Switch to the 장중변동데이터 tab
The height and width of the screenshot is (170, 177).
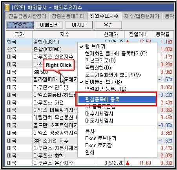[x=68, y=16]
